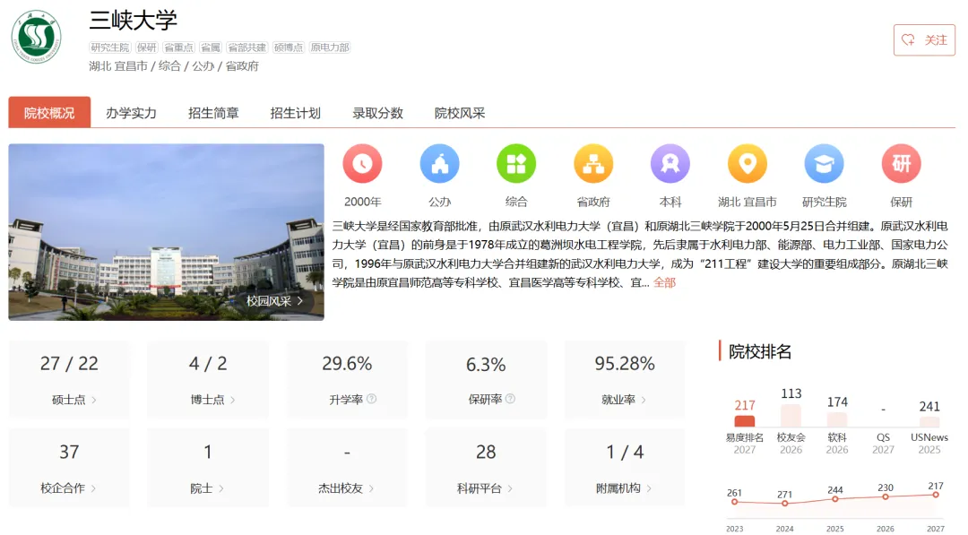Switch to the 办学实力 tab
Screen dimensions: 968x535
pyautogui.click(x=131, y=113)
